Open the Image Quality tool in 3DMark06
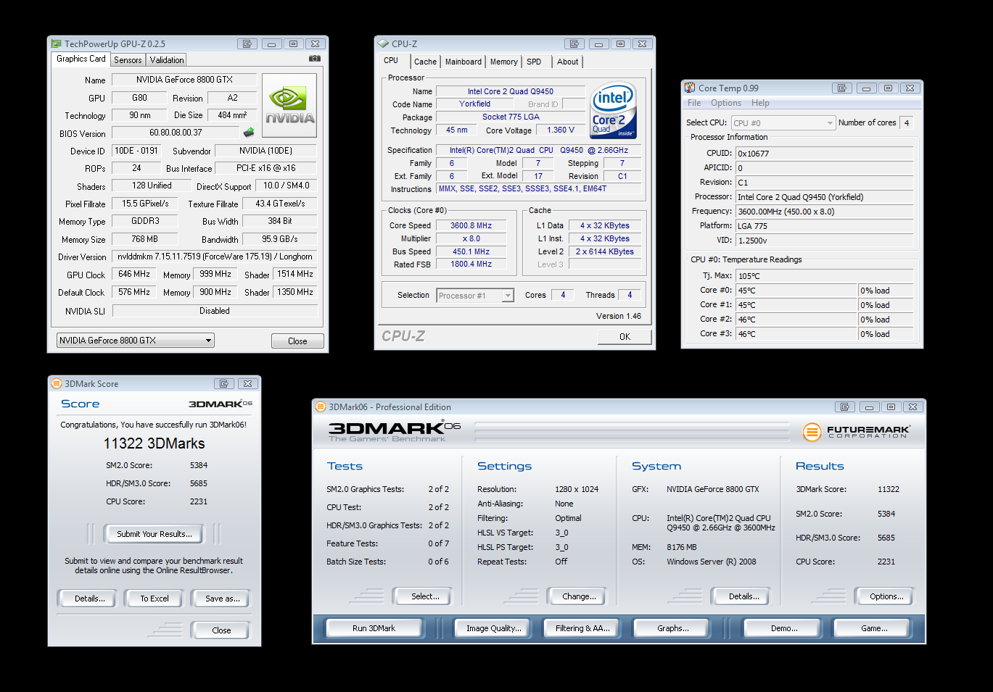The width and height of the screenshot is (993, 692). pyautogui.click(x=494, y=628)
